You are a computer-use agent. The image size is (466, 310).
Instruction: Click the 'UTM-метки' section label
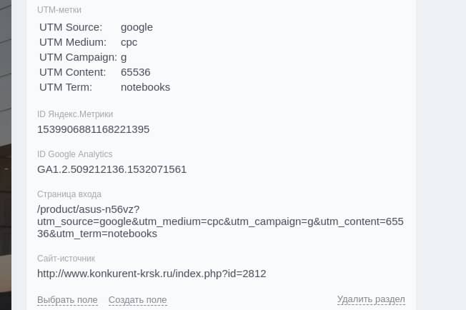coord(59,10)
